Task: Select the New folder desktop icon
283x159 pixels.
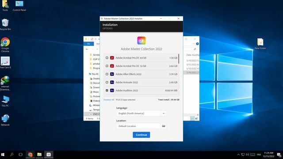Action: (260, 44)
